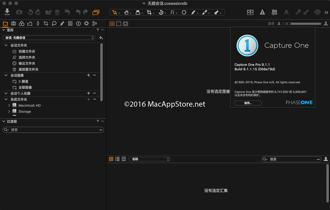Open the Capture tool tab
330x210 pixels.
[x=13, y=24]
